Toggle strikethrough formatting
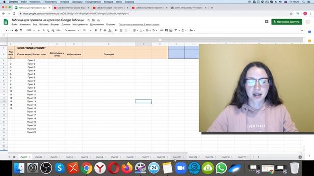This screenshot has height=176, width=314. pyautogui.click(x=105, y=30)
